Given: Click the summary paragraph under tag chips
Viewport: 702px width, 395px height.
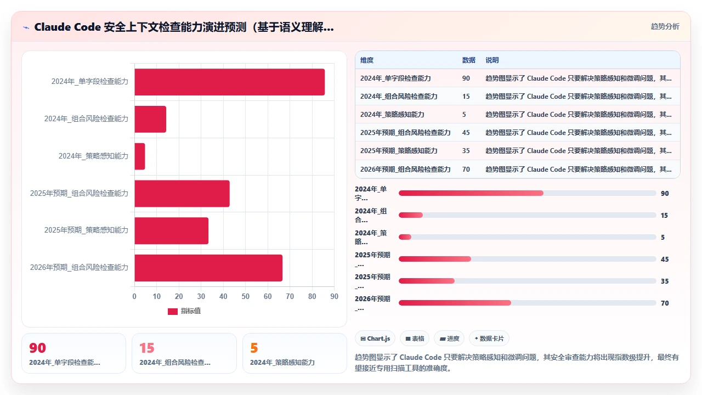Looking at the screenshot, I should pos(517,363).
